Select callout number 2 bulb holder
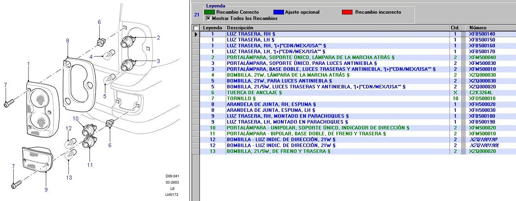 158,38
